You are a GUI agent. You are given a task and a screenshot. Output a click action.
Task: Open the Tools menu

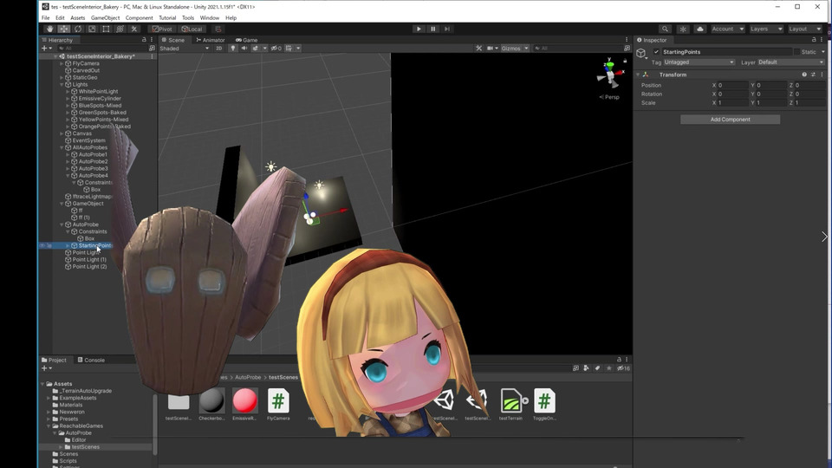click(x=188, y=17)
